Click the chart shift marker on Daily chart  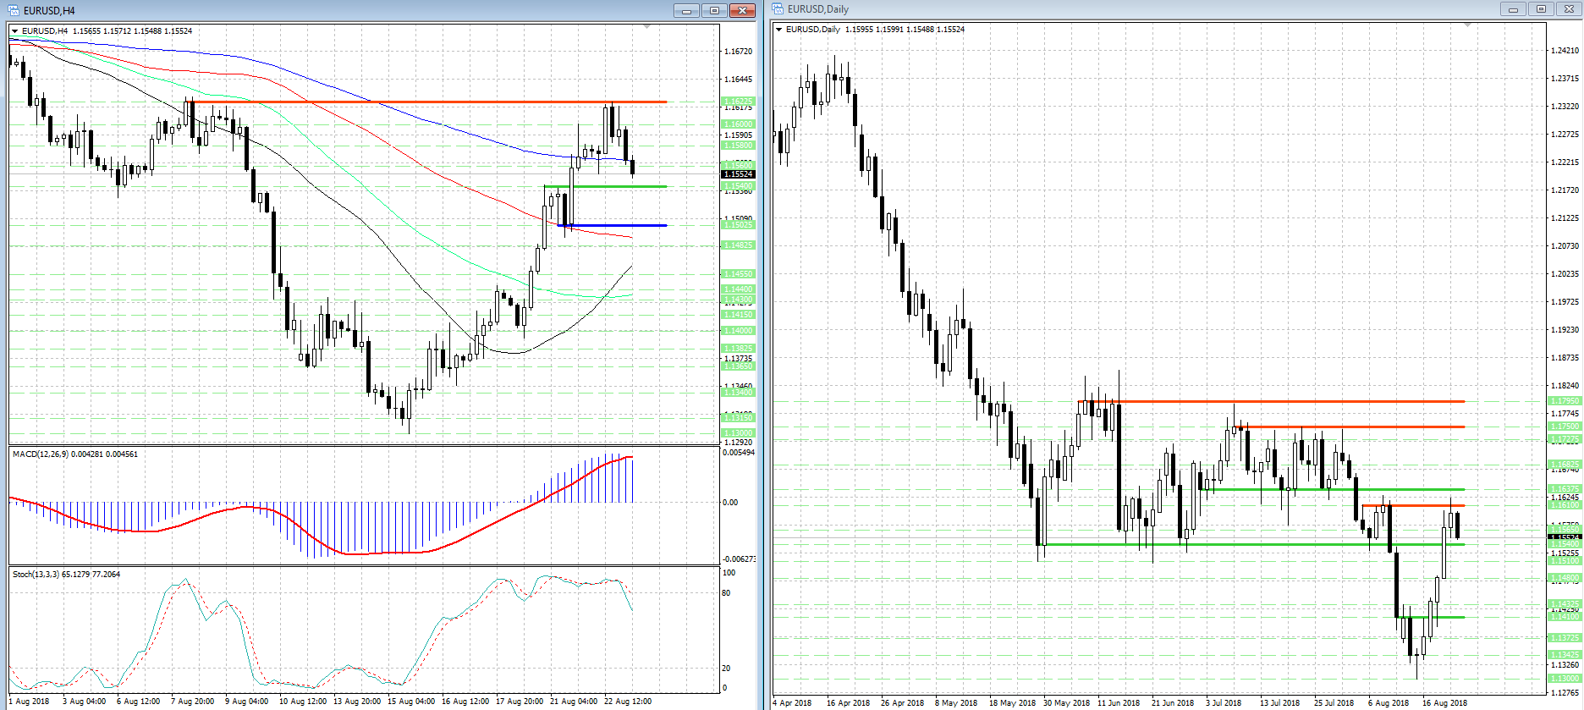[1468, 25]
